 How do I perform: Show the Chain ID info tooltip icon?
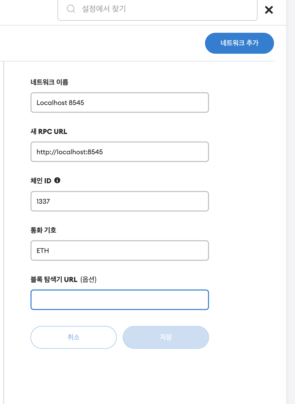point(57,180)
